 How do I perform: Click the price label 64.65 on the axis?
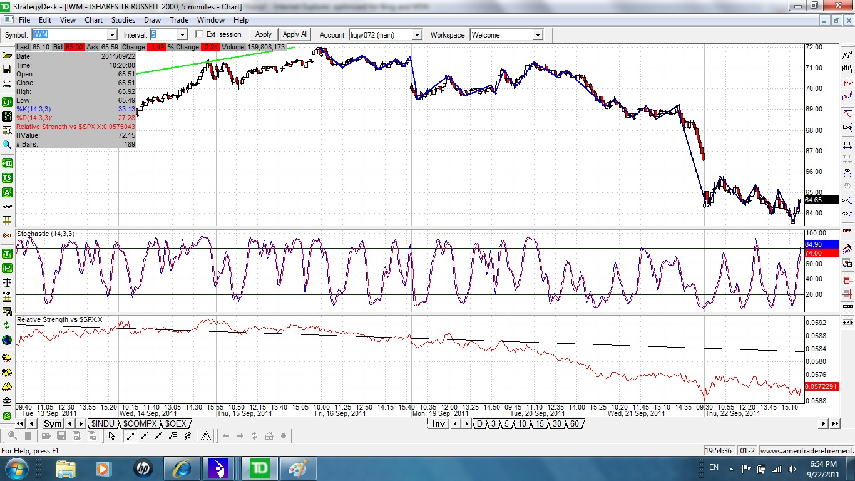[x=821, y=200]
